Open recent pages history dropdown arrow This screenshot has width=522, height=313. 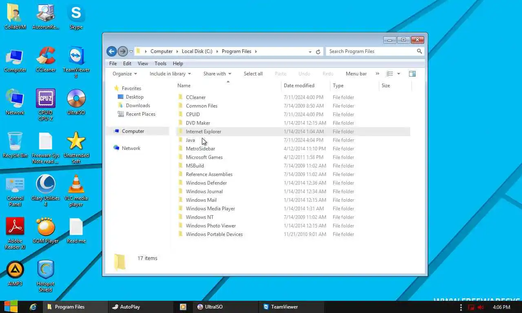131,52
